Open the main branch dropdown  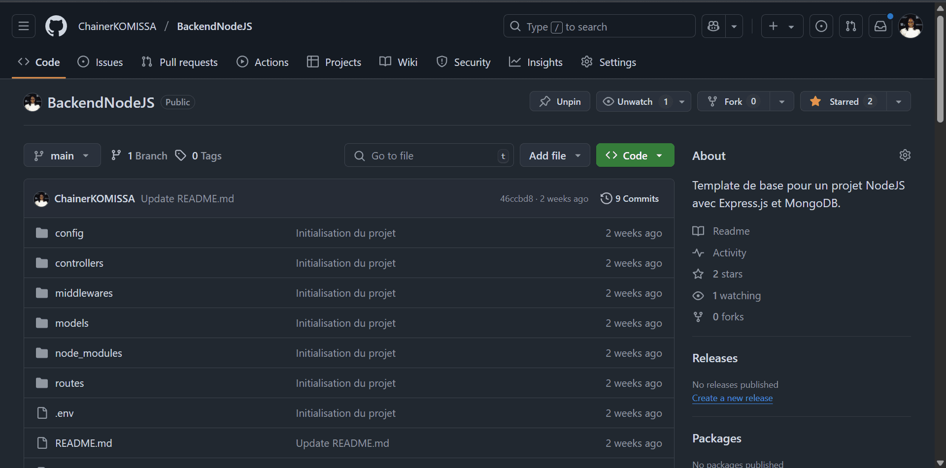[x=62, y=155]
